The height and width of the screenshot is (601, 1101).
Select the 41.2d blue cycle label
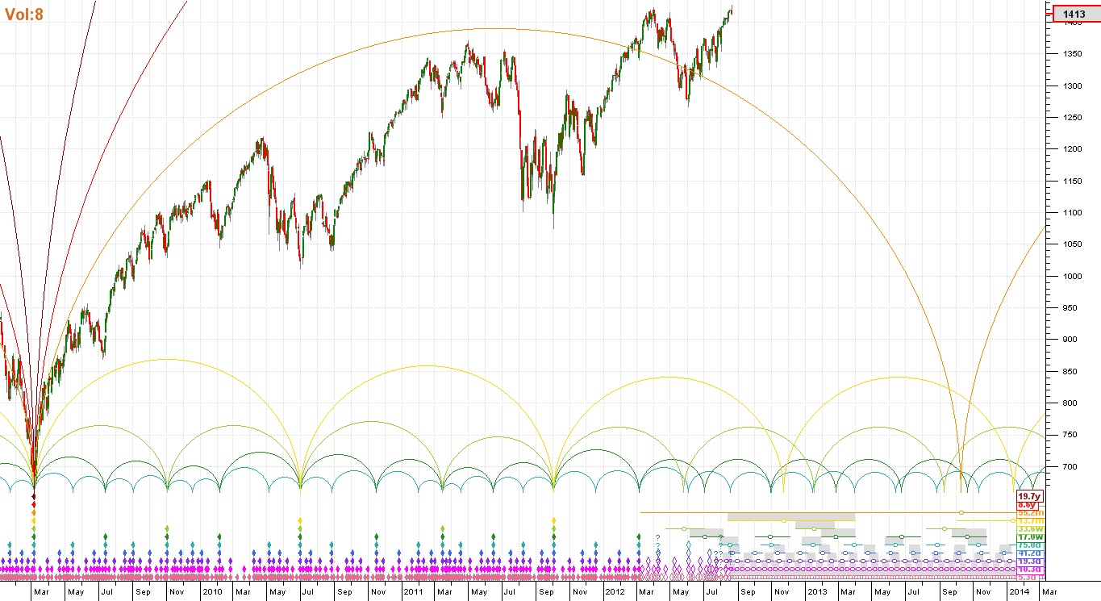1028,553
